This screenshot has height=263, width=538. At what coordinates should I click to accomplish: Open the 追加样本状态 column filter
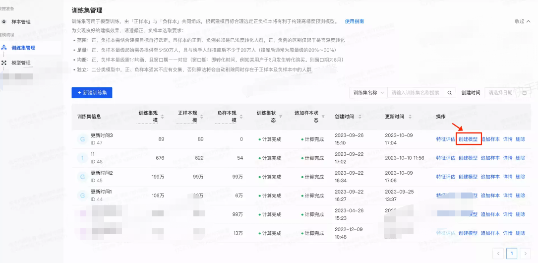(323, 117)
